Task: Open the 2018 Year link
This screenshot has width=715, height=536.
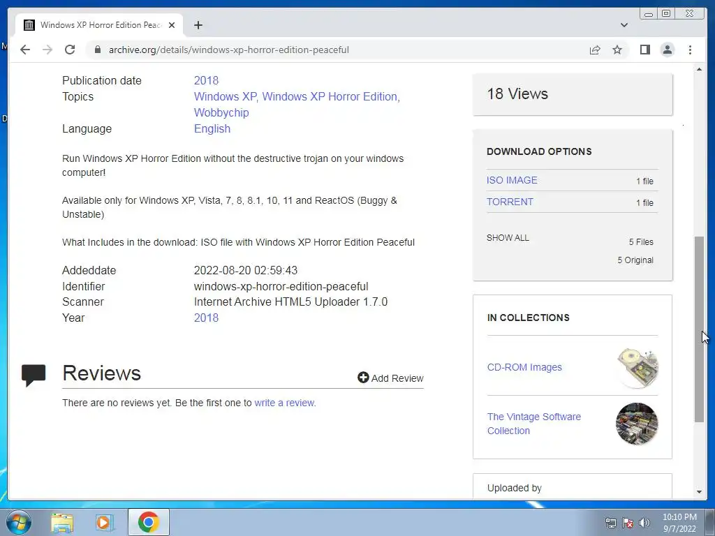Action: 206,318
